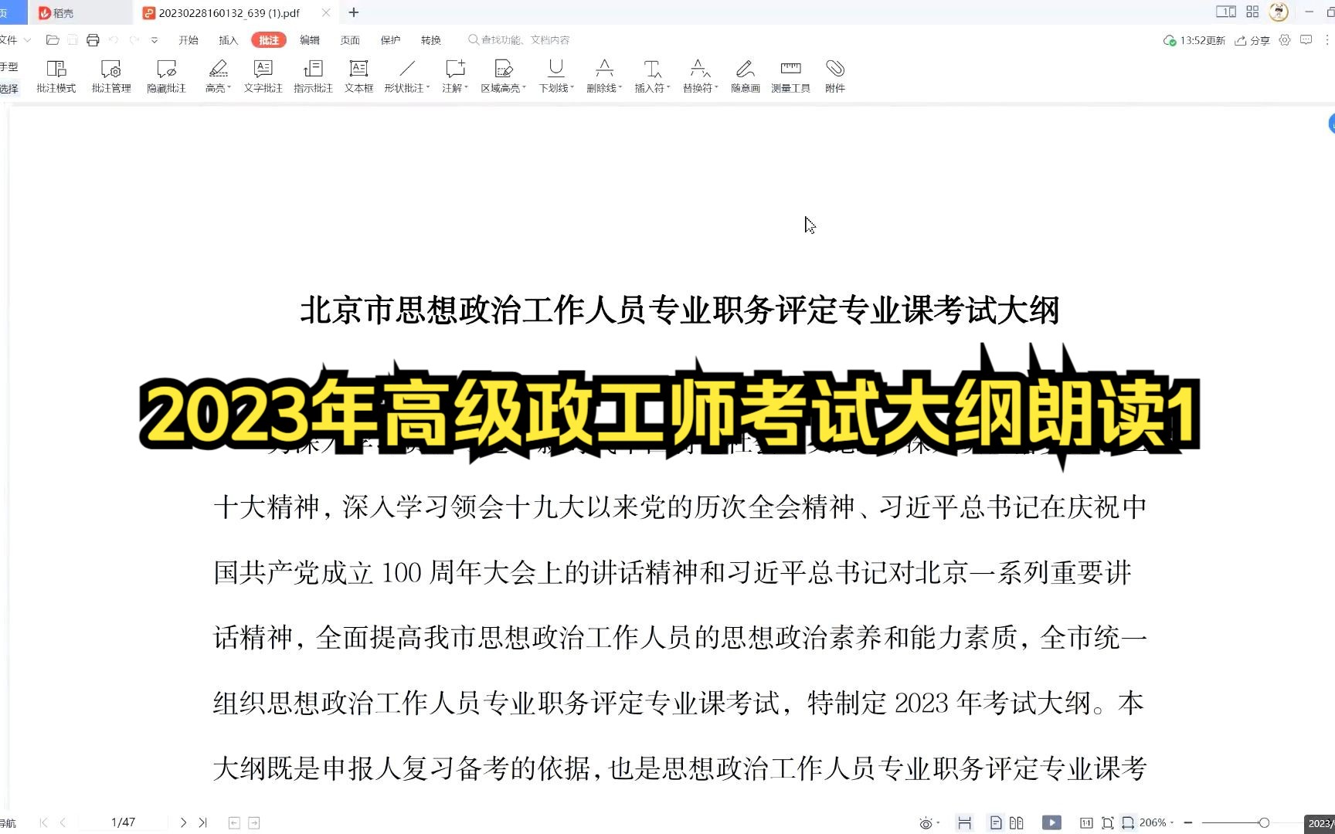Toggle fit width view in status bar

[1128, 823]
